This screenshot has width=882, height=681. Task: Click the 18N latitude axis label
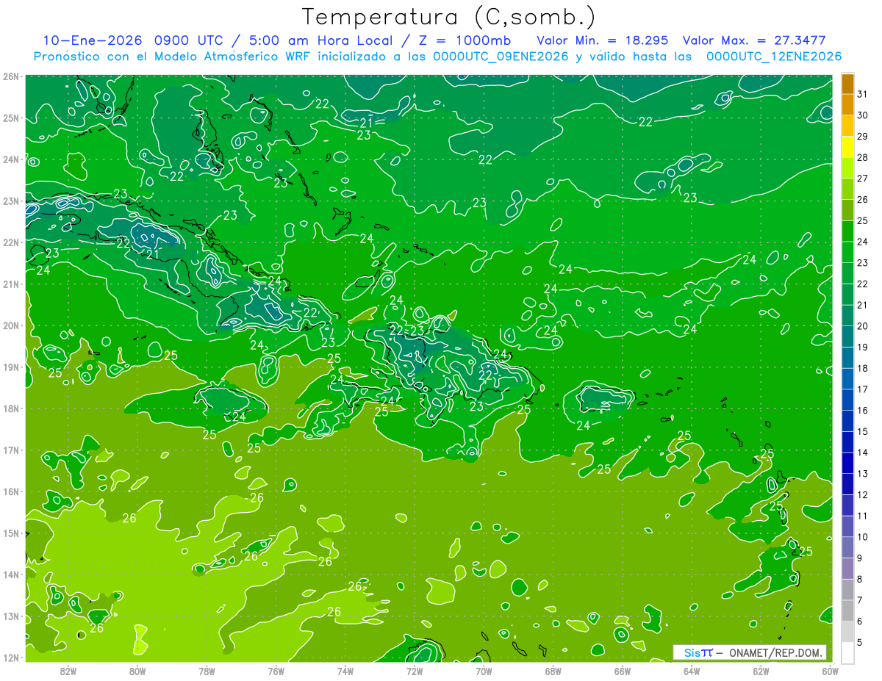point(10,408)
